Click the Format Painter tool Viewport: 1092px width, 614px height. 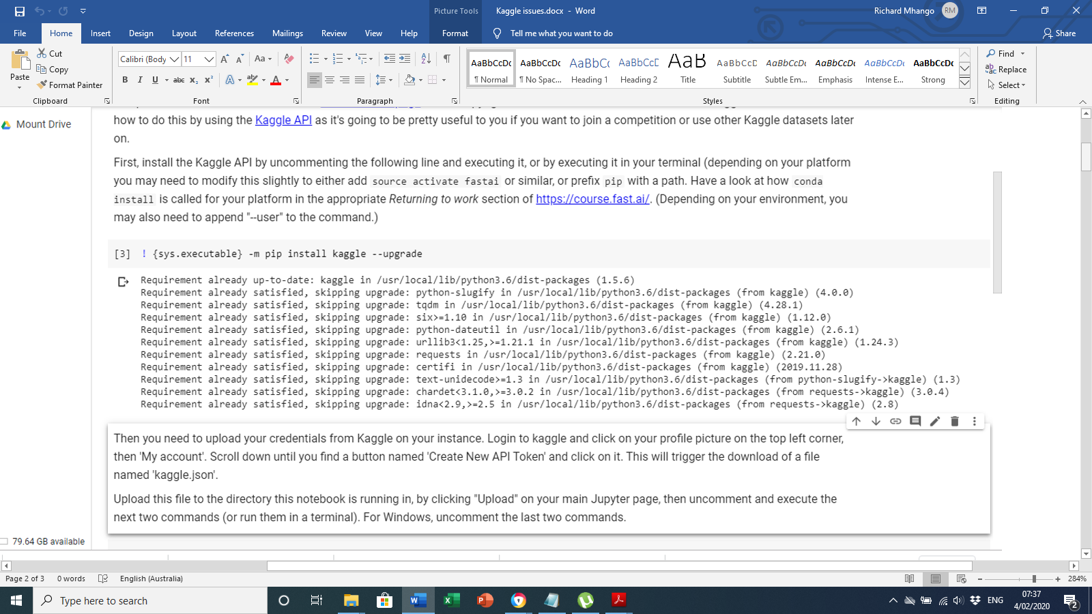click(70, 85)
